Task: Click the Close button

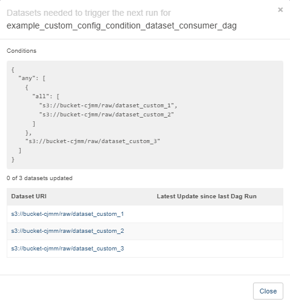Action: [x=268, y=291]
